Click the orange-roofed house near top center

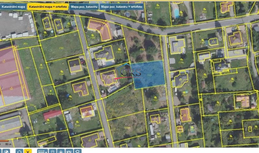pos(99,29)
